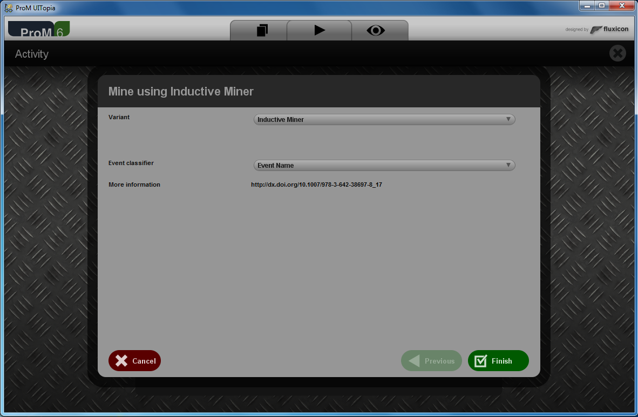638x417 pixels.
Task: Click the ProM 6 logo
Action: tap(39, 29)
